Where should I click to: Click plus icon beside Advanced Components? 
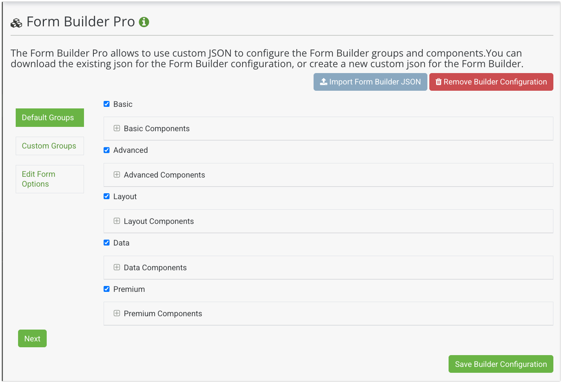click(x=117, y=174)
